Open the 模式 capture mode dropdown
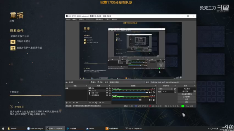The height and width of the screenshot is (131, 234). pos(127,82)
